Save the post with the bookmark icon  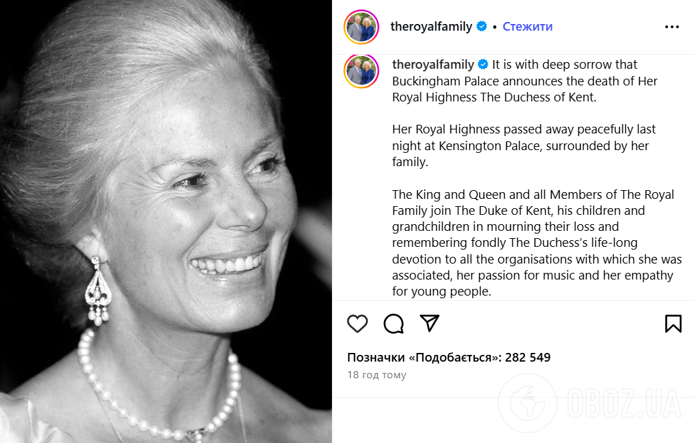[673, 324]
